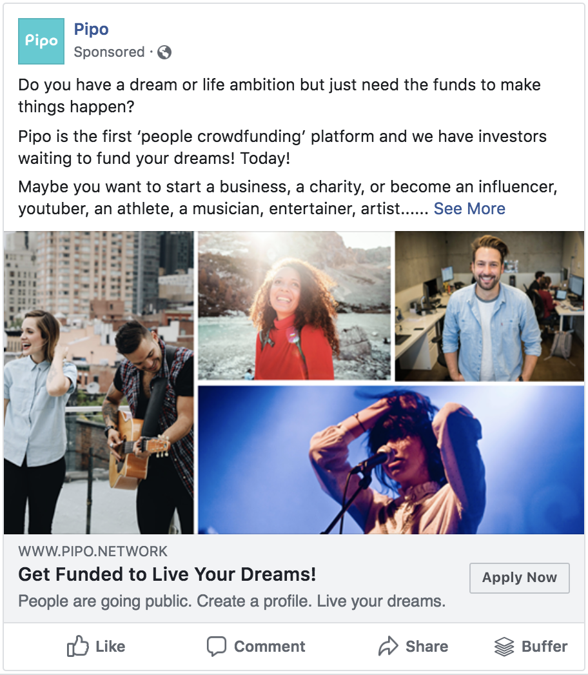The height and width of the screenshot is (675, 588).
Task: Click the WWW.PIPO.NETWORK domain text
Action: point(92,552)
